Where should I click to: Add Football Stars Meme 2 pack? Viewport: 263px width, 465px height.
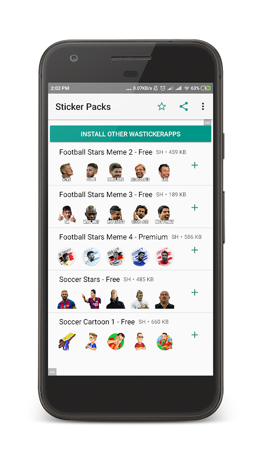[x=194, y=165]
